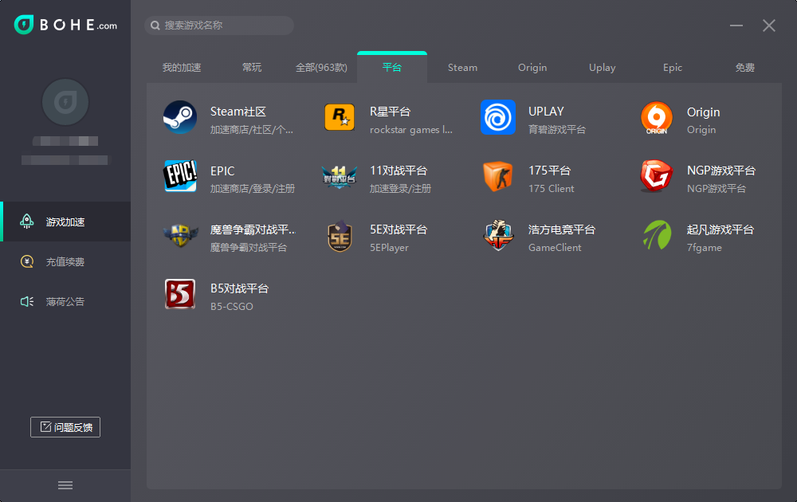Open 薄荷公告 in the sidebar
This screenshot has height=502, width=797.
tap(65, 302)
